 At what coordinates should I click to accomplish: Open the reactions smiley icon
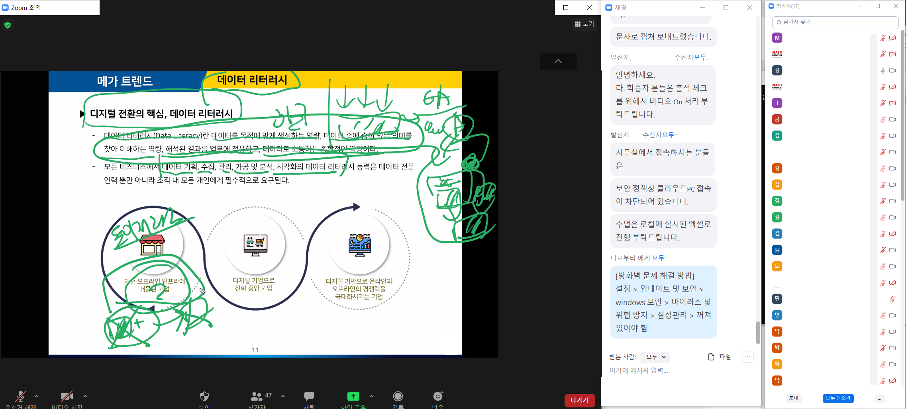(x=438, y=396)
